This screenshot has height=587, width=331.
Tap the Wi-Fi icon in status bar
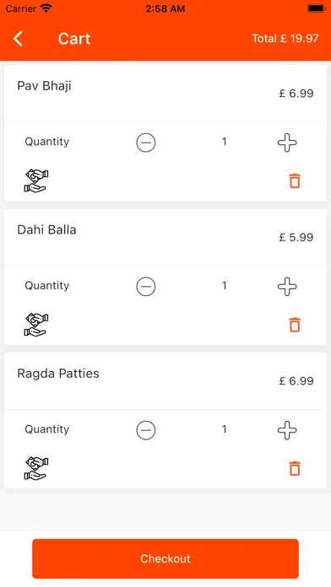coord(46,8)
